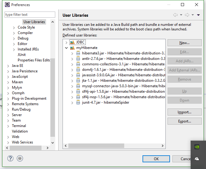Expand the Web Services preferences node
Viewport: 206px width, 169px height.
(8, 143)
